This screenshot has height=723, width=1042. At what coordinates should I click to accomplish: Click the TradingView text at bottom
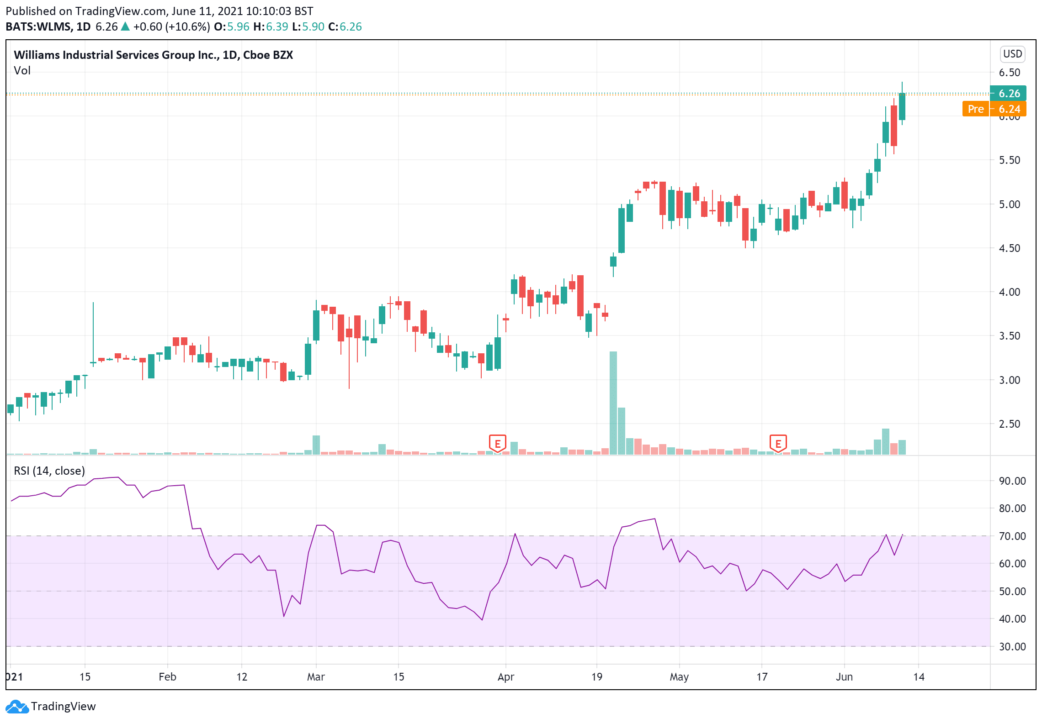[x=64, y=707]
